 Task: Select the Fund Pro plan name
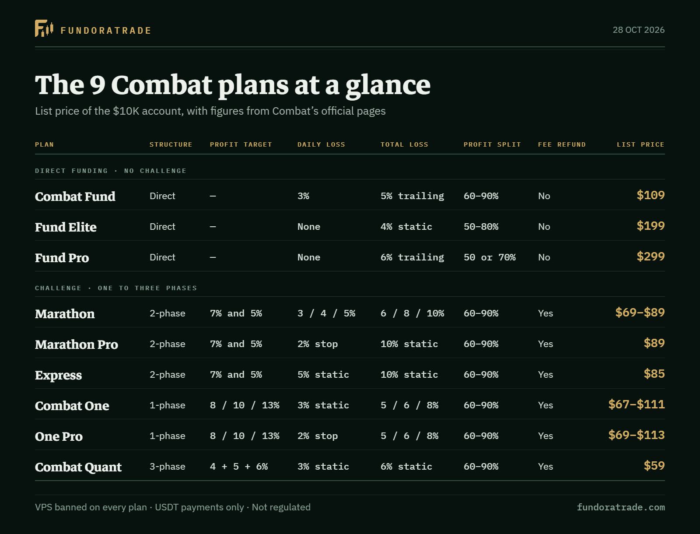point(62,258)
